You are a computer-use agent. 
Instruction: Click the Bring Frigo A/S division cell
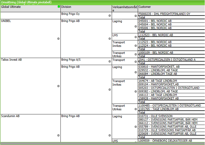tap(86, 62)
